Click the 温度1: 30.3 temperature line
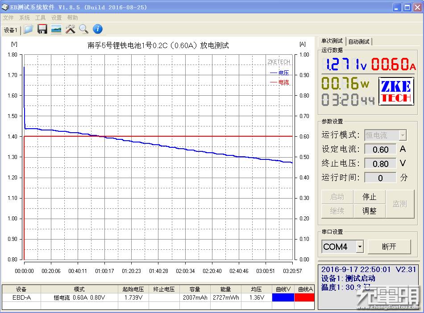The width and height of the screenshot is (424, 313). [x=345, y=287]
